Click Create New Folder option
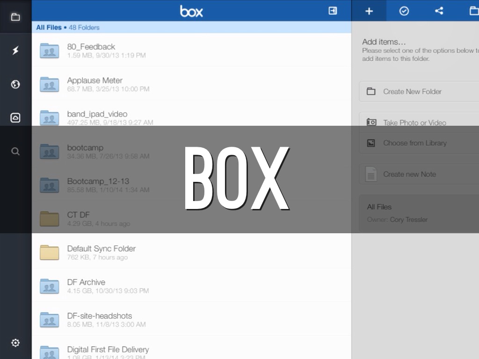The image size is (479, 359). 412,92
